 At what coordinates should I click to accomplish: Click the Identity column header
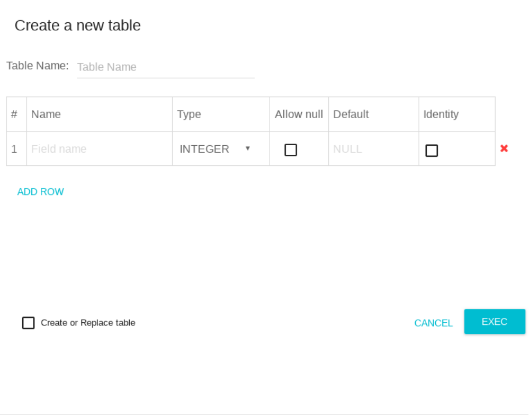click(x=441, y=114)
